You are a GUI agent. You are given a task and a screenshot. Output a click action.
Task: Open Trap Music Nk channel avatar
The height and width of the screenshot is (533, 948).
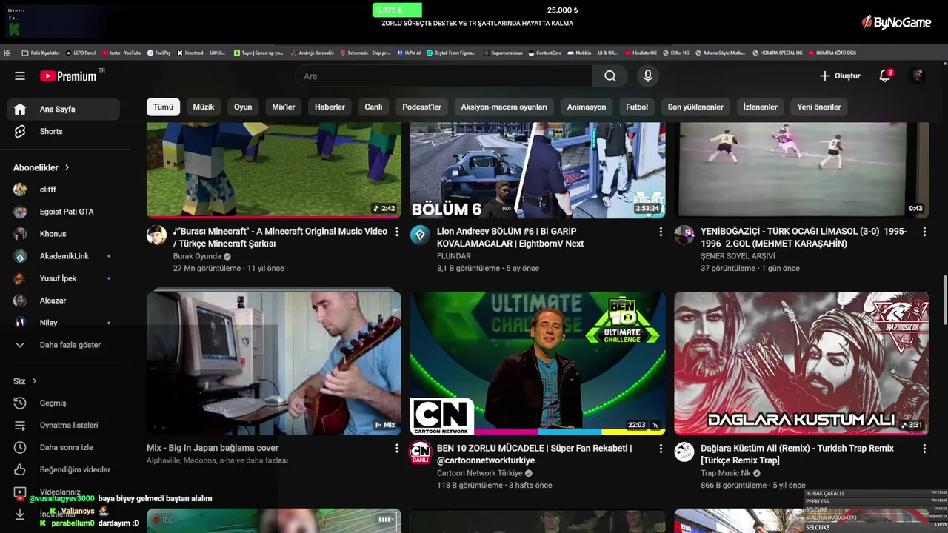coord(684,452)
